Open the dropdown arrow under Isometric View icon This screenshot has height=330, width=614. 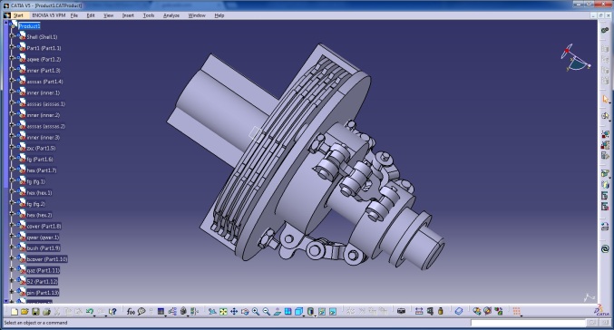(x=304, y=315)
